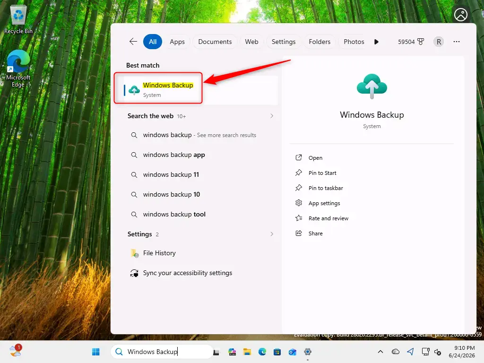
Task: Select the 'windows backup 10' web suggestion
Action: click(200, 194)
